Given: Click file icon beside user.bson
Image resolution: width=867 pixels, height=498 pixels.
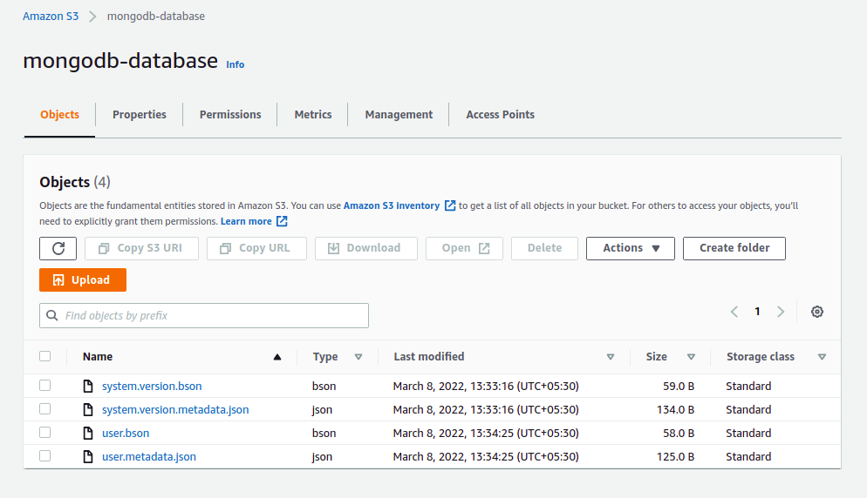Looking at the screenshot, I should click(x=88, y=433).
